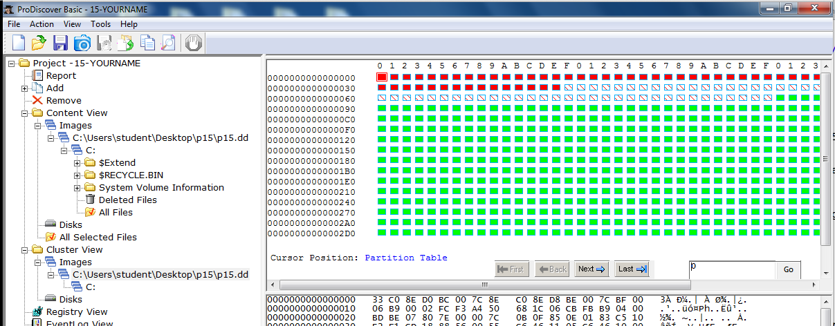
Task: Click the Open Project folder icon
Action: click(x=39, y=43)
